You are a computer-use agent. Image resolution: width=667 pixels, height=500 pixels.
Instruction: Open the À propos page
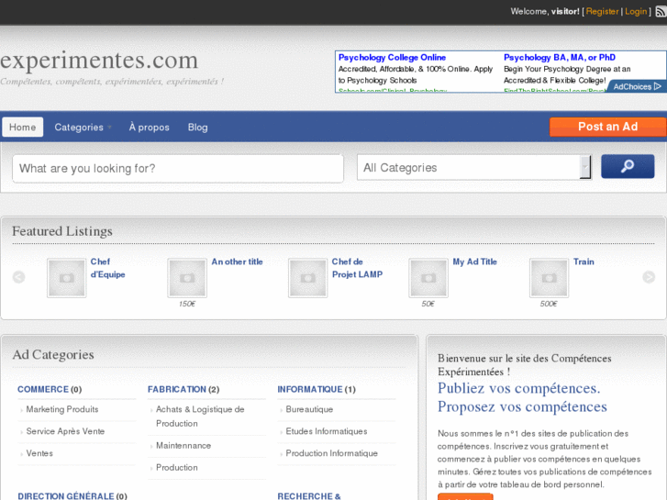pos(150,128)
